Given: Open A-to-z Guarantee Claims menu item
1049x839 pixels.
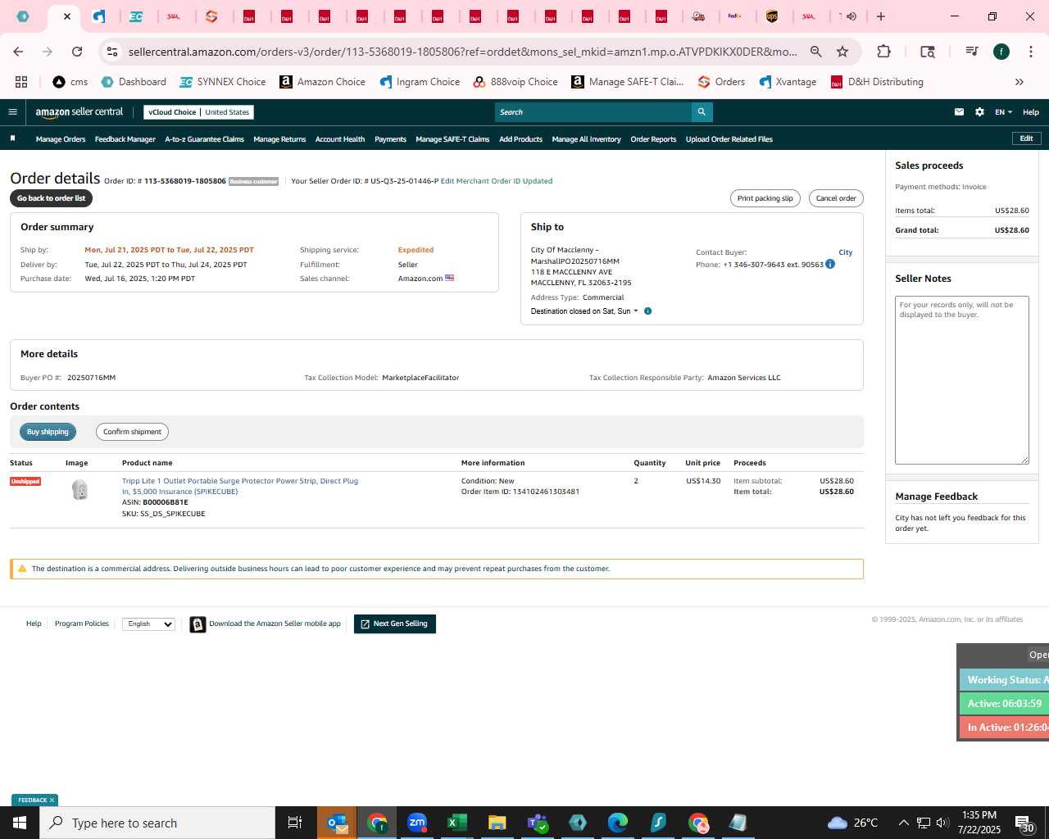Looking at the screenshot, I should click(205, 139).
